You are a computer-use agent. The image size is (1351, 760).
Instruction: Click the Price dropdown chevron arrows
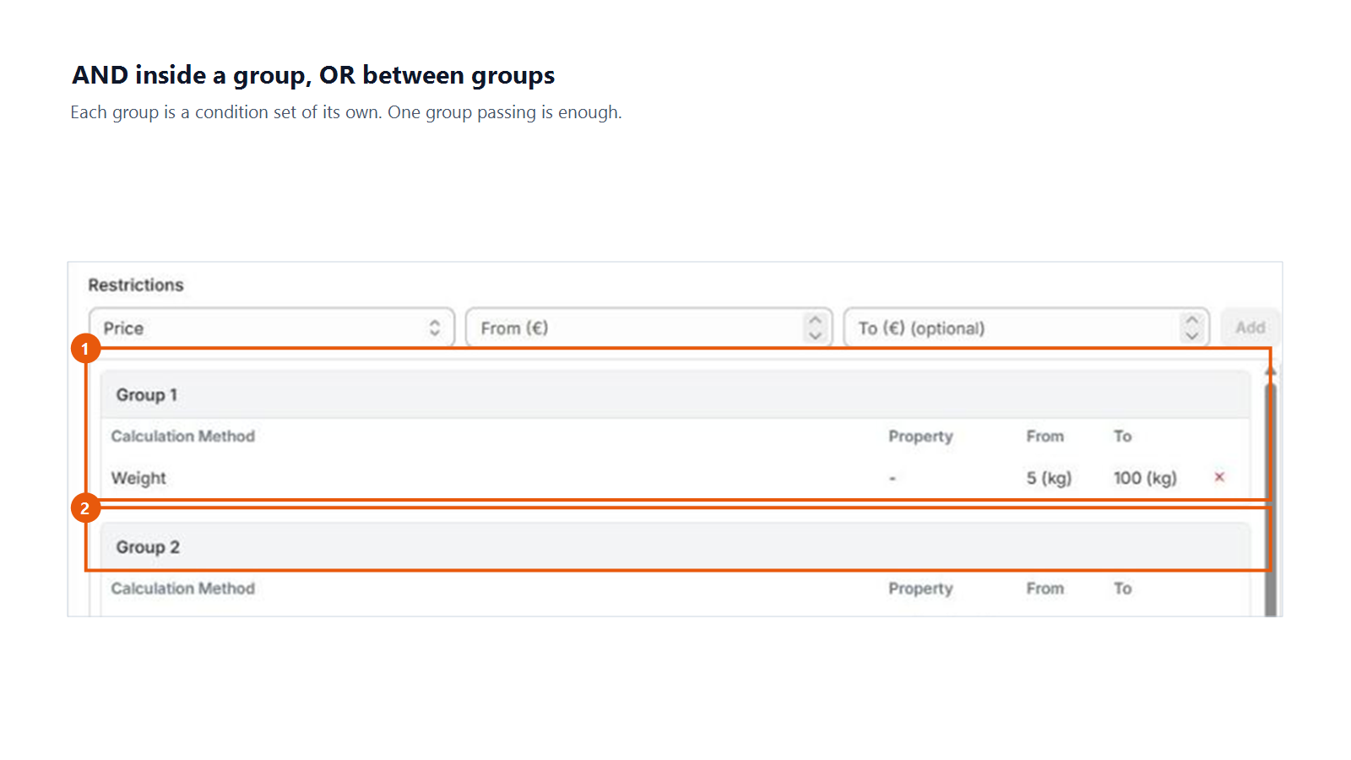pos(435,328)
